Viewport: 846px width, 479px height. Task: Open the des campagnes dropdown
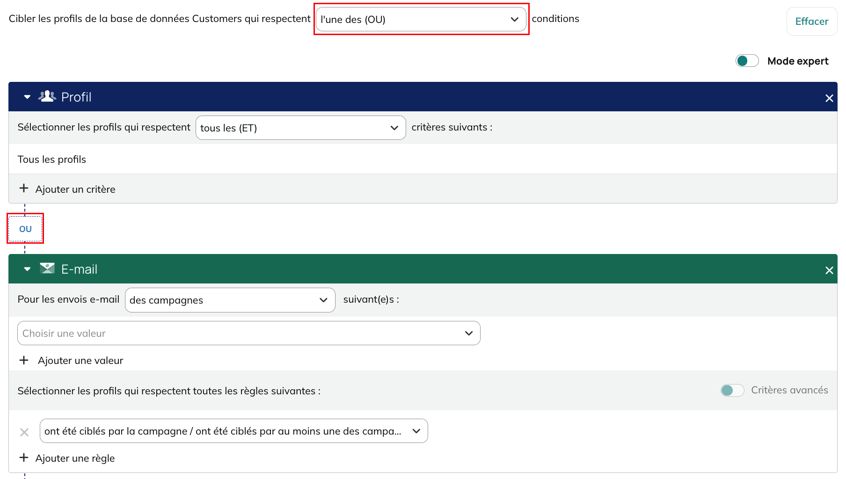(230, 300)
